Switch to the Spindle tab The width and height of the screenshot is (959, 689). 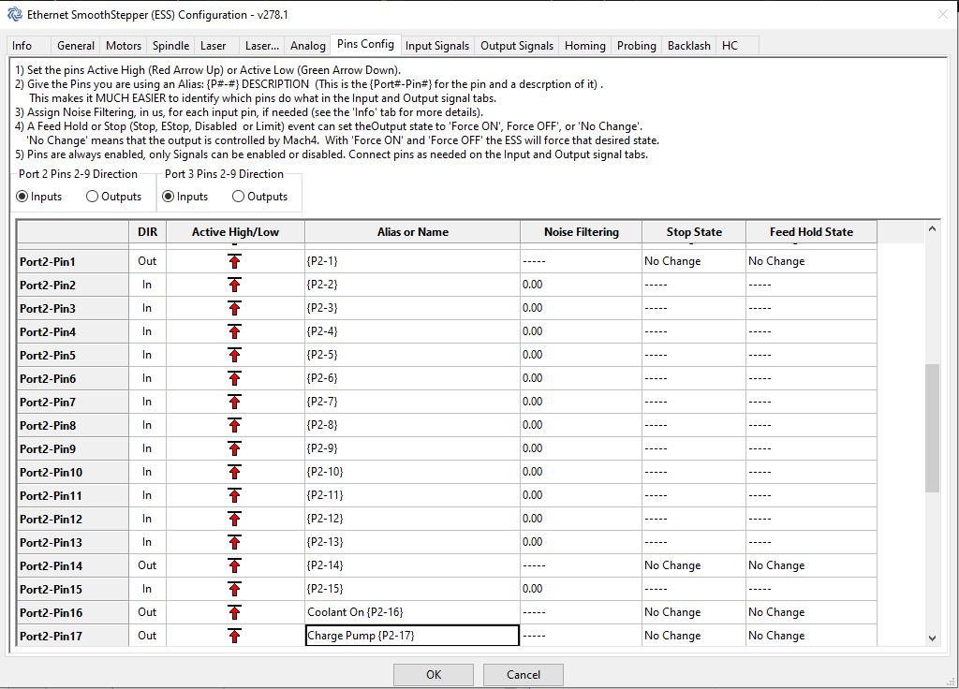tap(170, 46)
